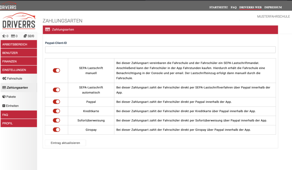Disable the Giropay toggle
Viewport: 292px width, 170px height.
(x=56, y=130)
